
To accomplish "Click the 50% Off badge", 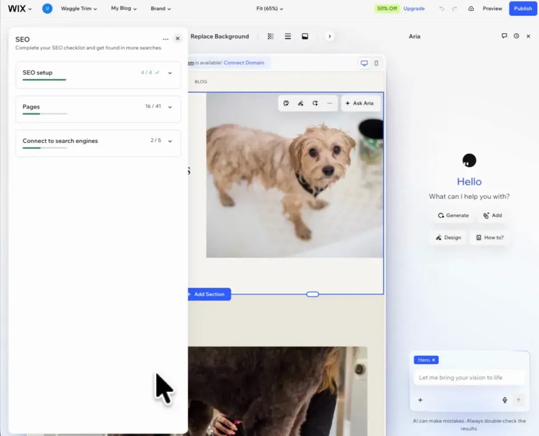I will (x=387, y=8).
